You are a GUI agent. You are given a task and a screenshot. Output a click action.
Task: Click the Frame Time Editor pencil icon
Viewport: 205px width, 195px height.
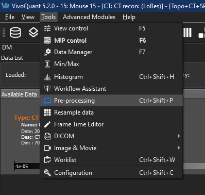47,124
